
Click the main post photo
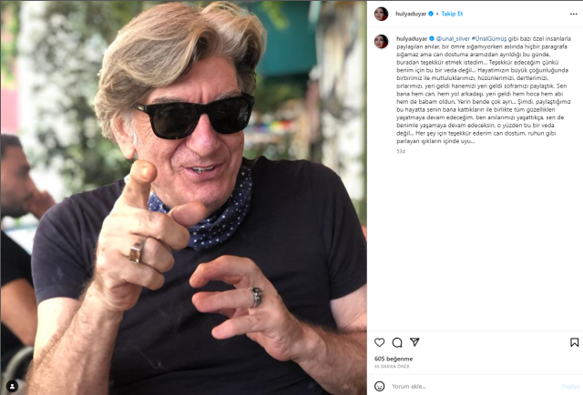coord(184,197)
